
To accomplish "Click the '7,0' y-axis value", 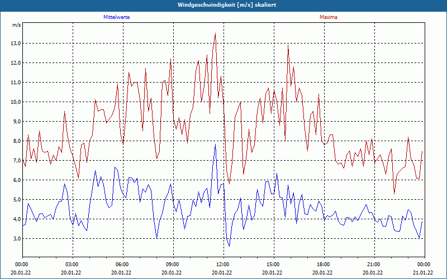I will point(17,161).
